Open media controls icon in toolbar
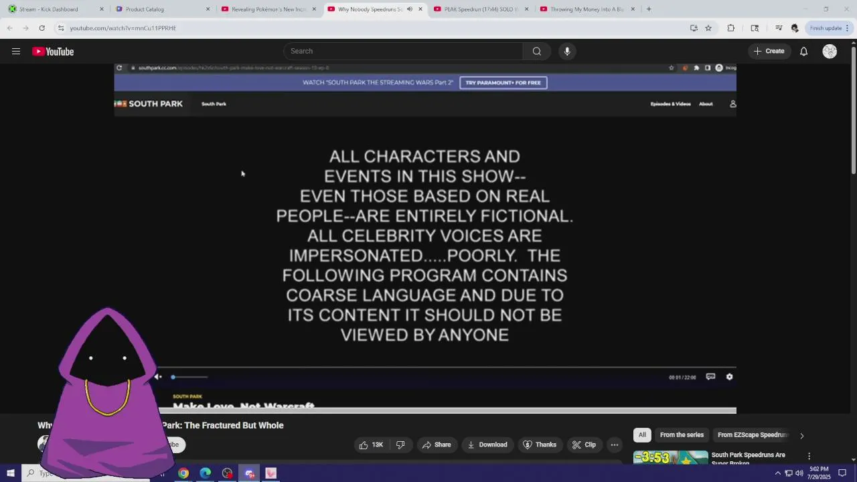Screen dimensions: 857x482 (779, 28)
